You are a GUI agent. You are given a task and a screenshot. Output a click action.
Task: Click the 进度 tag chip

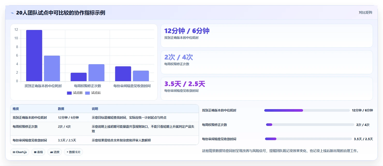[x=55, y=152]
